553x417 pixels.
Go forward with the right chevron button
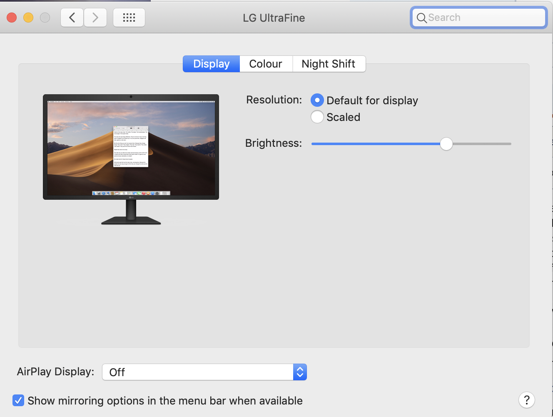(x=95, y=18)
